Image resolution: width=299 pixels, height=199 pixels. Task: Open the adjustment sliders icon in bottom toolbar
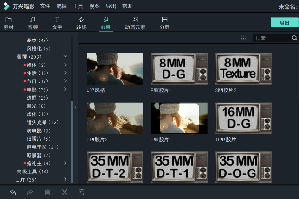(x=82, y=192)
